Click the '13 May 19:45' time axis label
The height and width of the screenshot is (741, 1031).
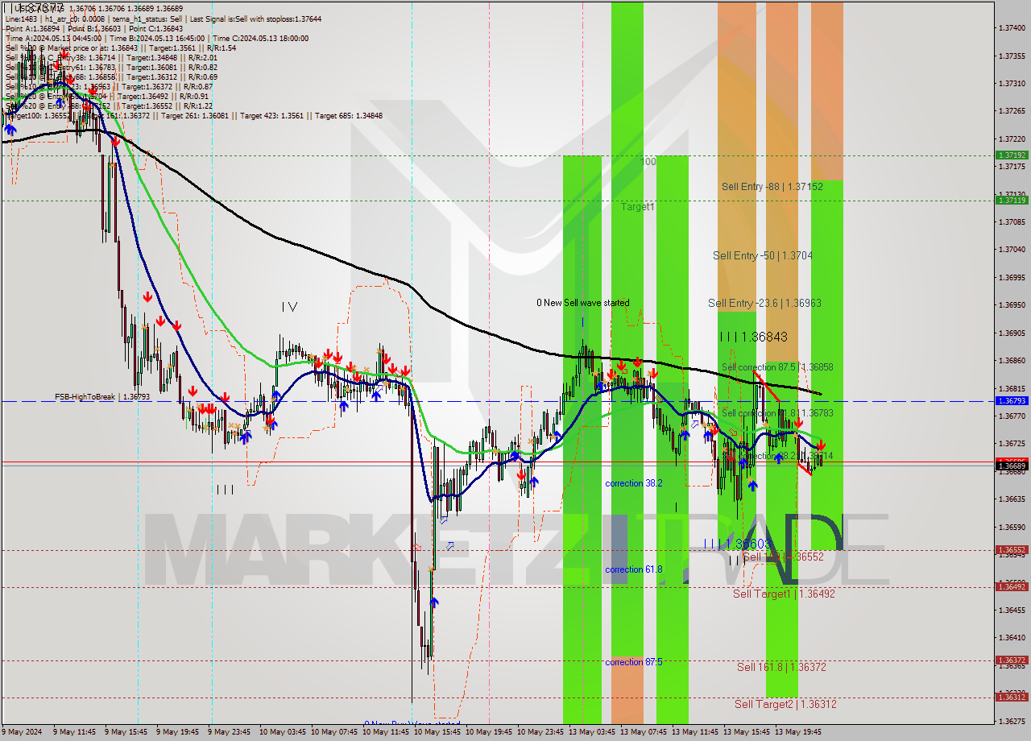point(800,732)
